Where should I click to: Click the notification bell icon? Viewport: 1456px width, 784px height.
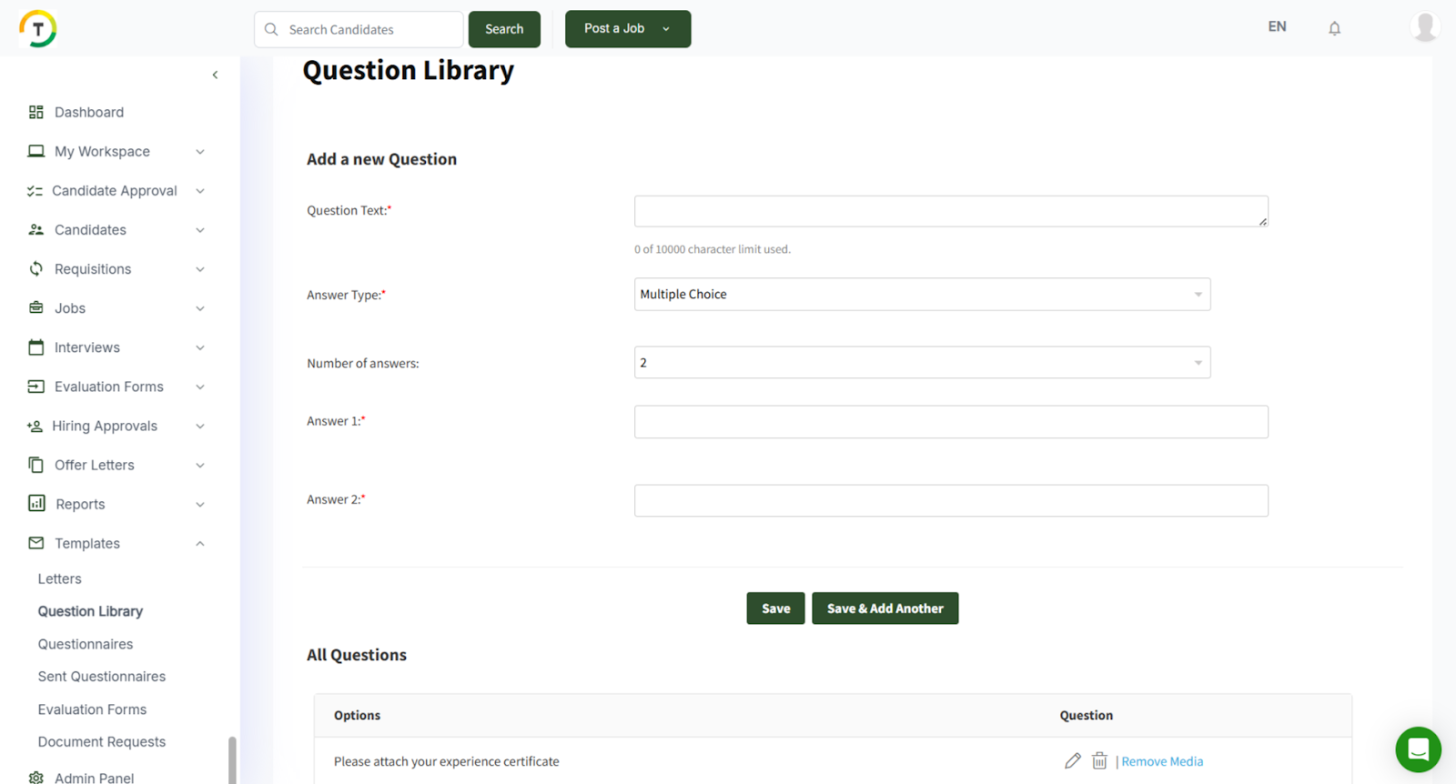pyautogui.click(x=1334, y=28)
